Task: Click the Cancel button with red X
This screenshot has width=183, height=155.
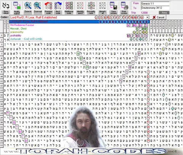Action: 159,17
